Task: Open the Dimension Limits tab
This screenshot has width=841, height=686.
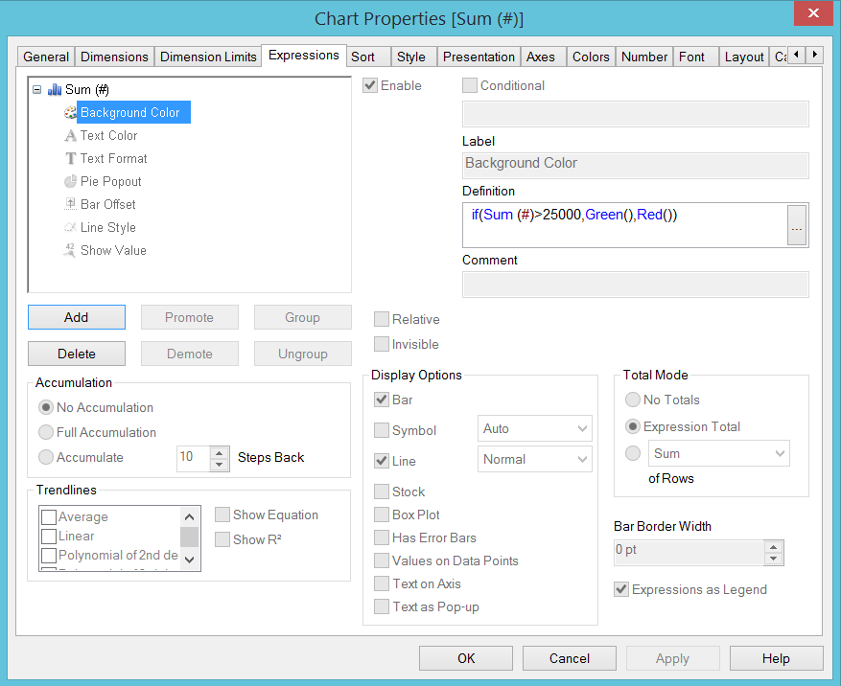Action: click(208, 57)
